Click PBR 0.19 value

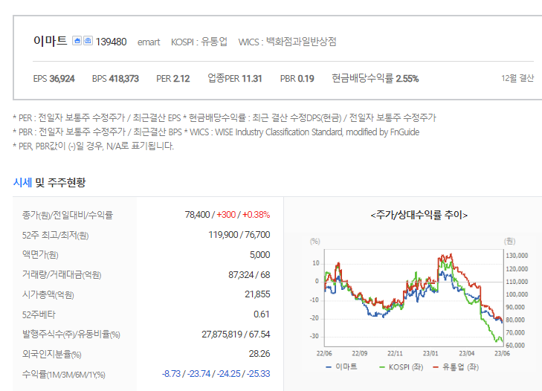pyautogui.click(x=297, y=79)
